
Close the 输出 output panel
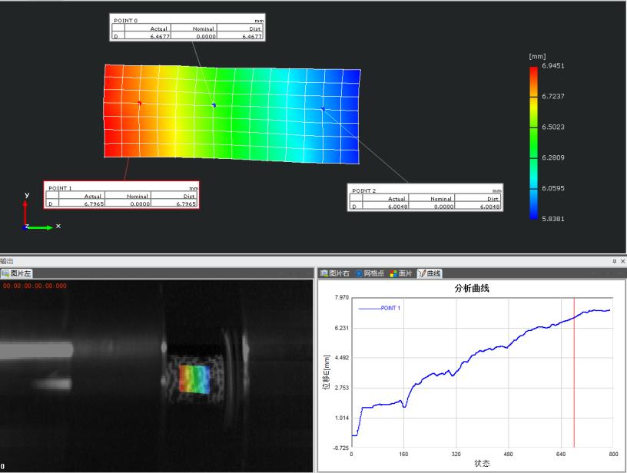622,262
